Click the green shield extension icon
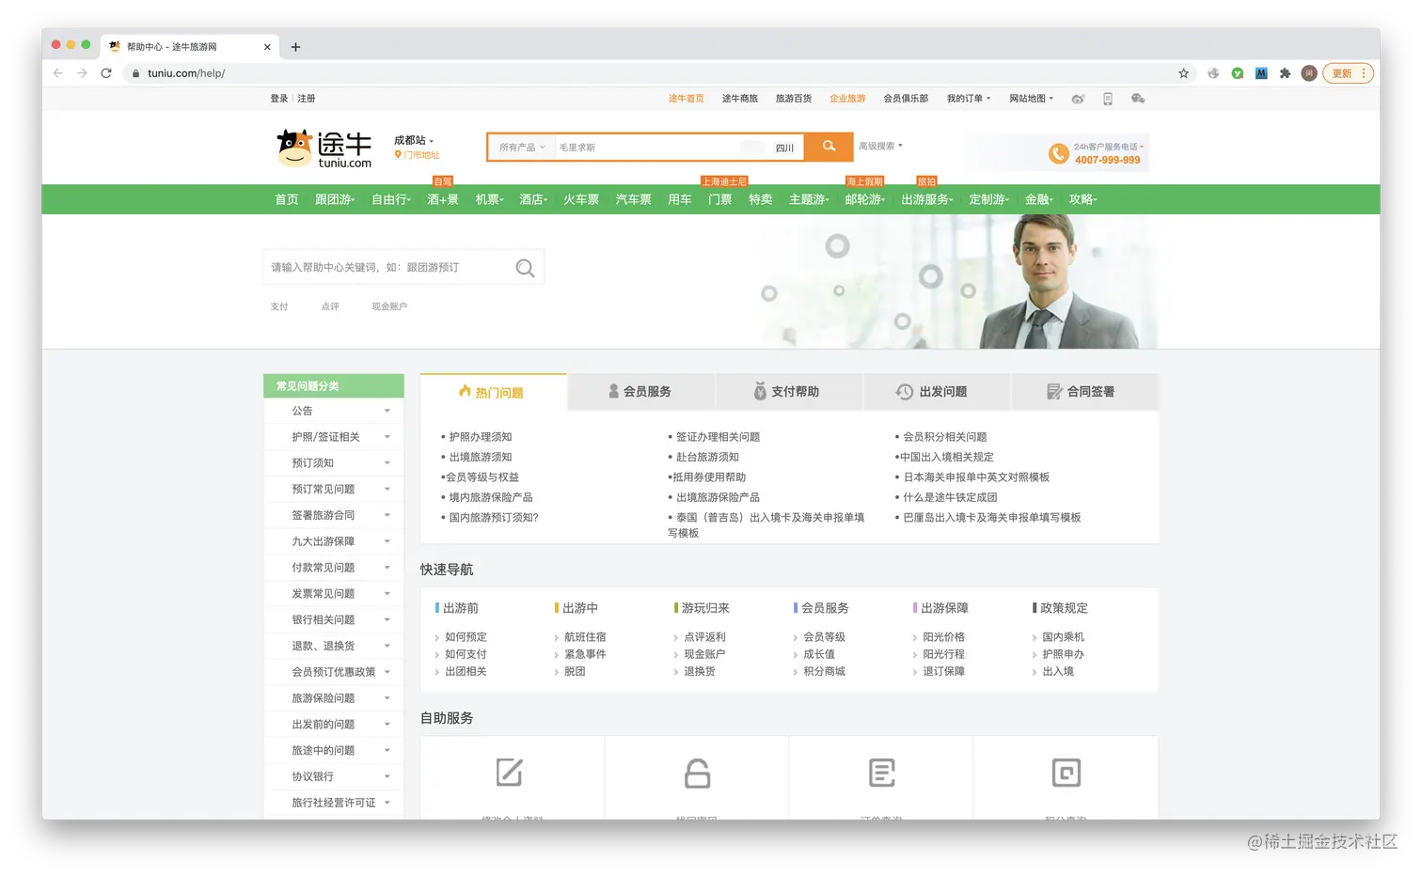 [1238, 73]
